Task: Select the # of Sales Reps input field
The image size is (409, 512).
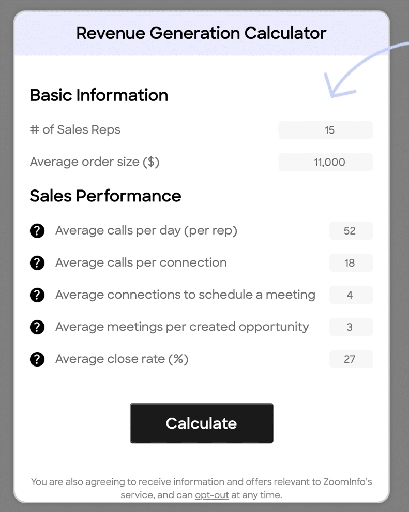Action: coord(326,130)
